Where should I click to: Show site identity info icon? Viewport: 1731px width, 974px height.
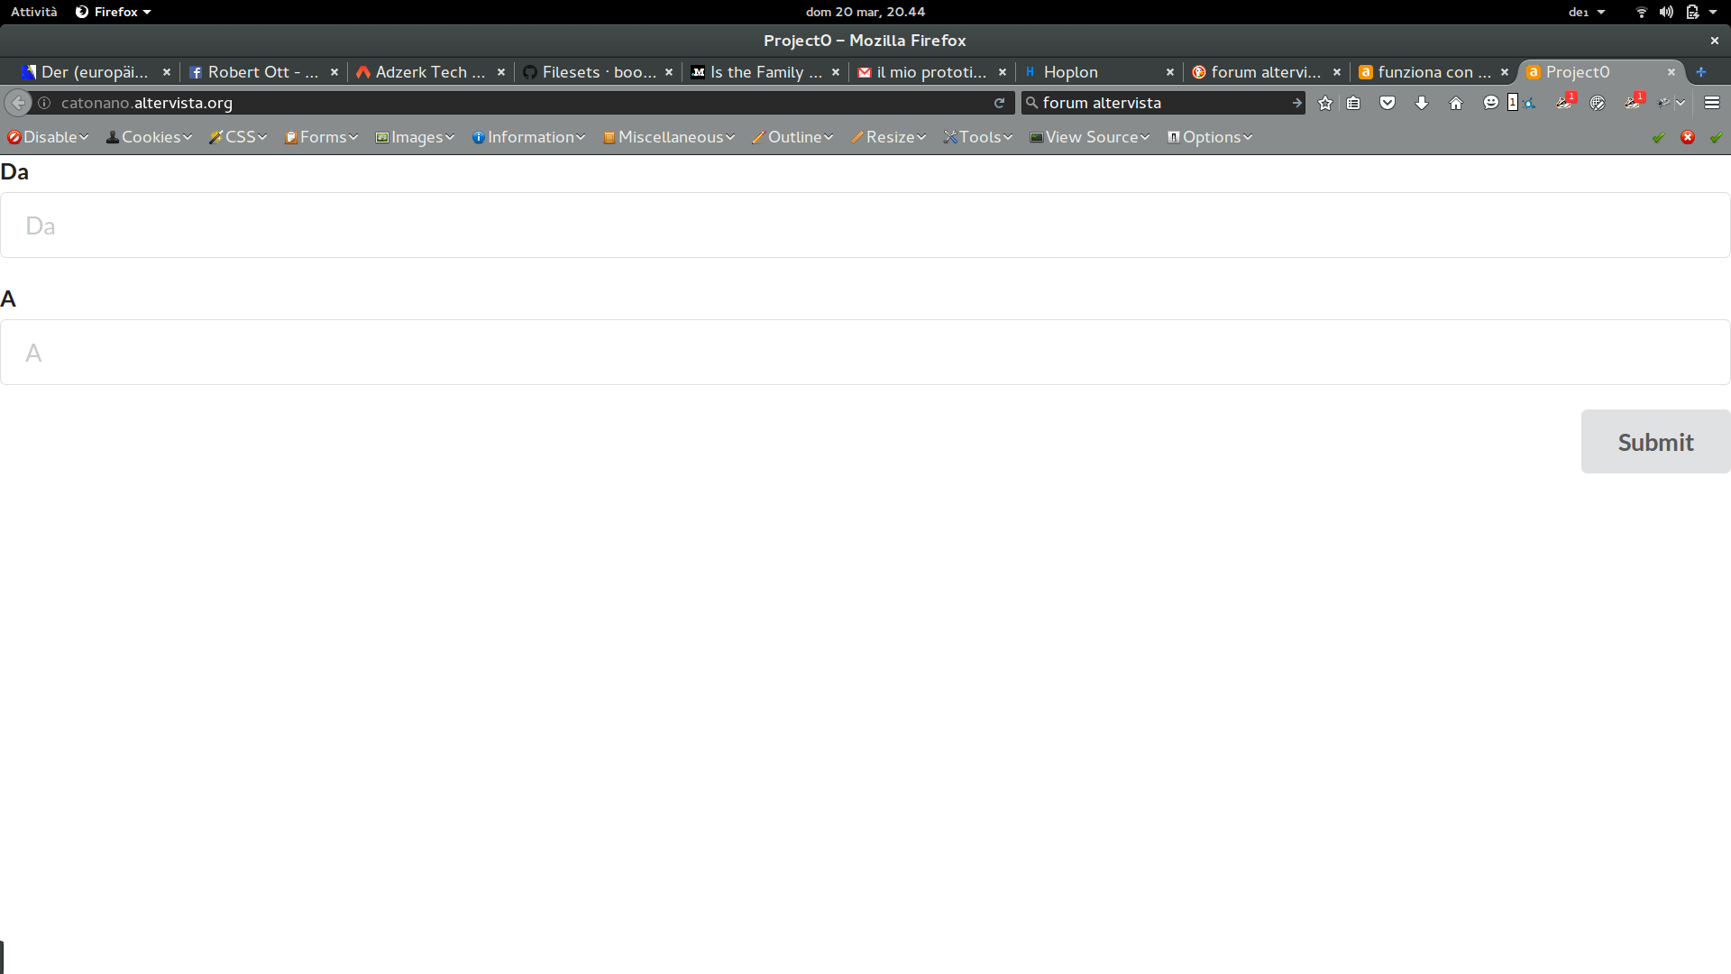point(44,103)
